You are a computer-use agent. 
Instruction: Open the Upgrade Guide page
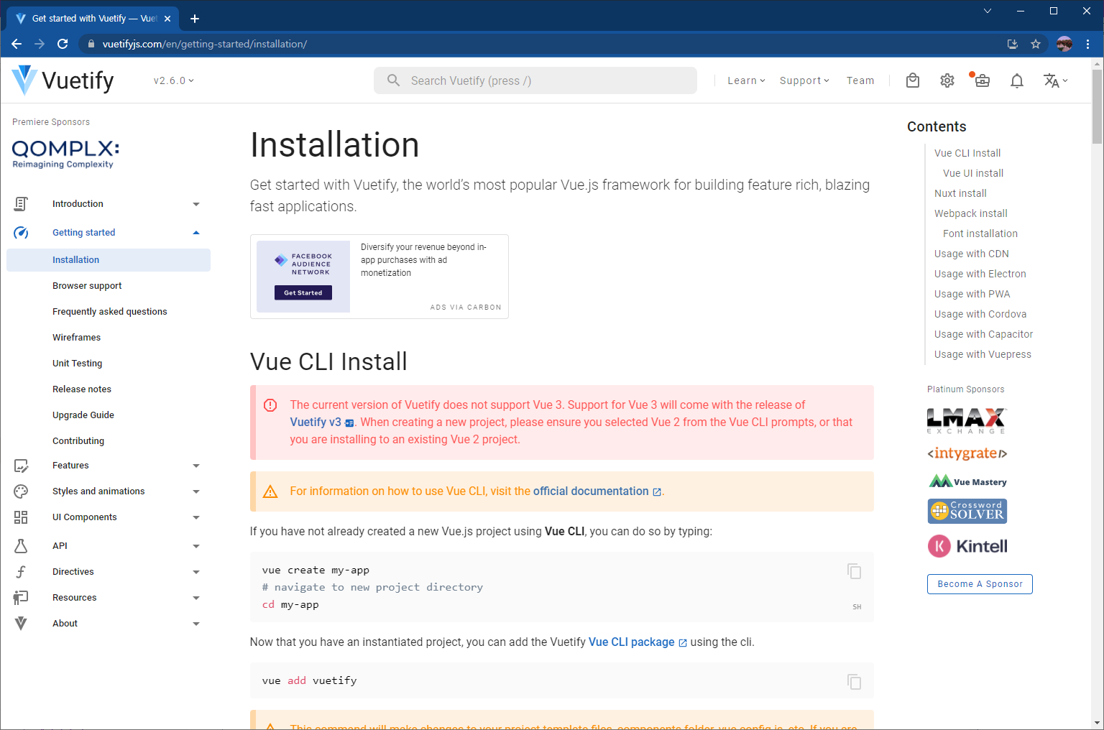83,415
